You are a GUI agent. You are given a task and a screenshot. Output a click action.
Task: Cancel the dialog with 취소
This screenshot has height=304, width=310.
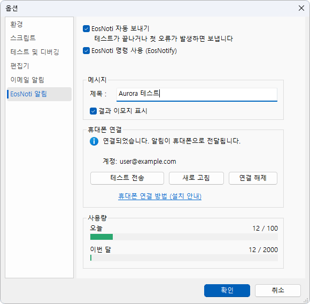coord(278,291)
